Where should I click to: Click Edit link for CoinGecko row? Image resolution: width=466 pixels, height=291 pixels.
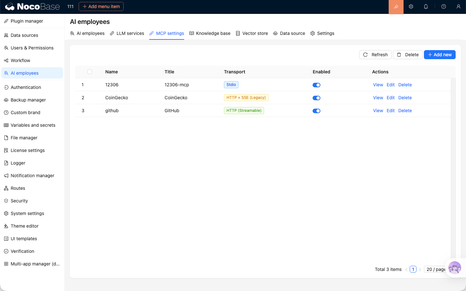coord(391,98)
